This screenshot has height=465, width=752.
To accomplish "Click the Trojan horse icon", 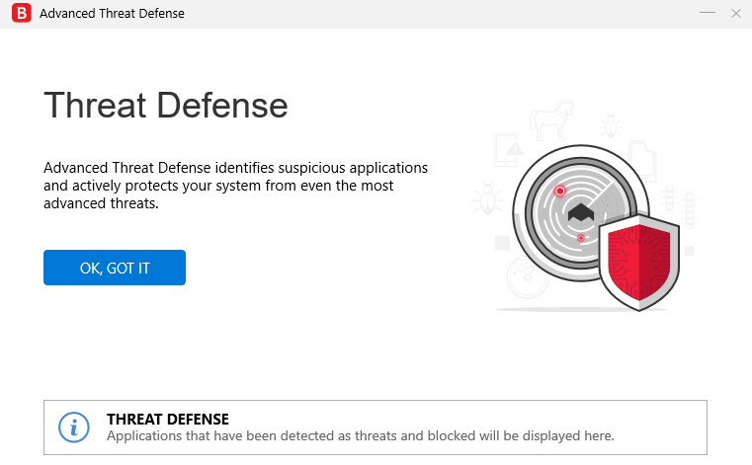I will 550,122.
